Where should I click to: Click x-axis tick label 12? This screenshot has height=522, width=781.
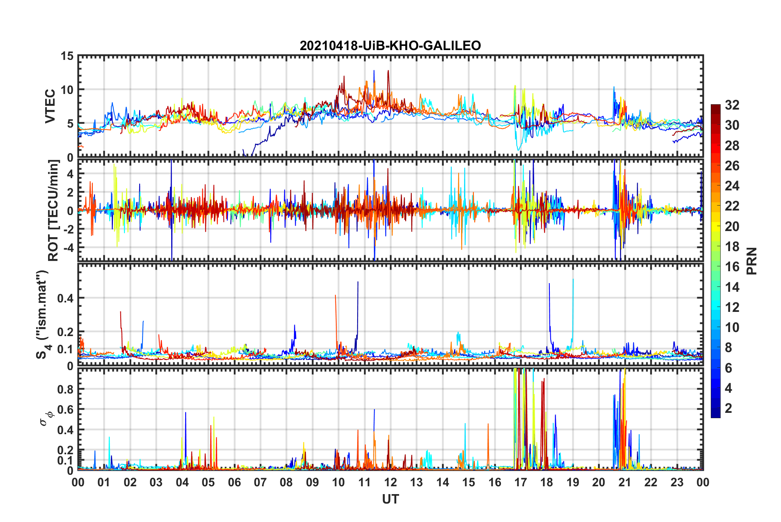390,482
